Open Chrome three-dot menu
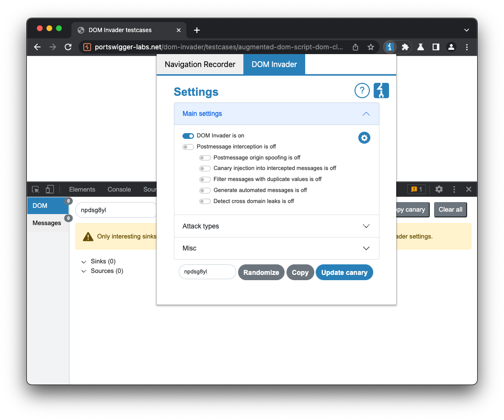The width and height of the screenshot is (504, 420). click(x=467, y=47)
